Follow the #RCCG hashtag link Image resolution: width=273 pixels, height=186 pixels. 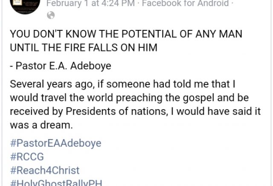pyautogui.click(x=26, y=157)
